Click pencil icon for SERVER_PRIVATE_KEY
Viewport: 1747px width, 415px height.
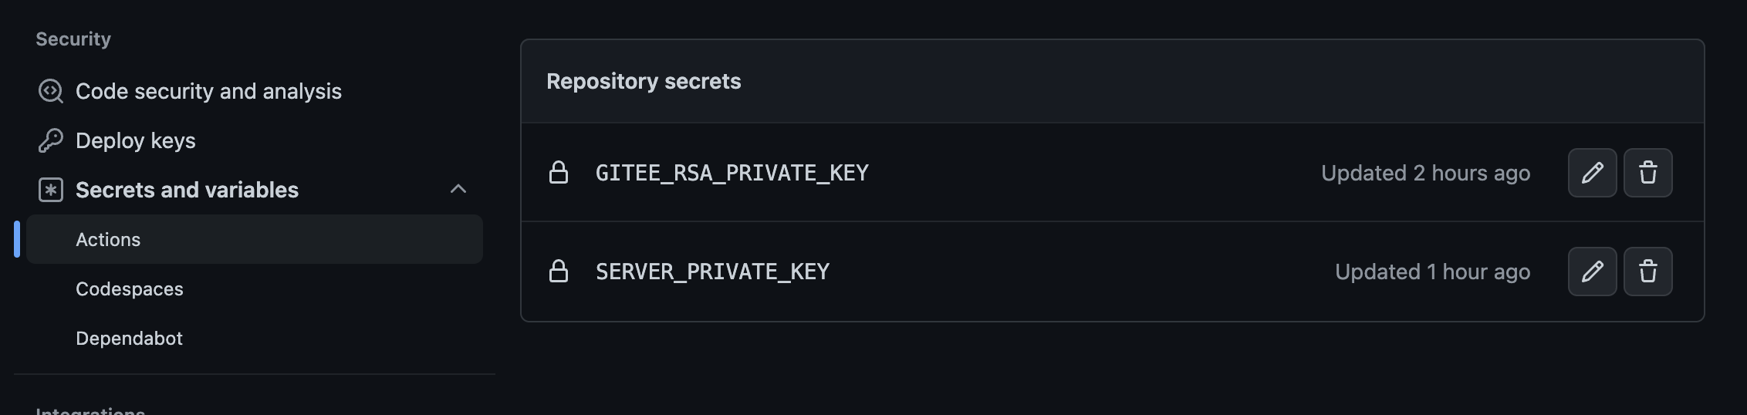coord(1592,272)
